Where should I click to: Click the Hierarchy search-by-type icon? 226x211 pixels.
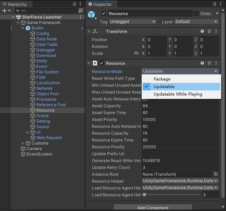[80, 11]
